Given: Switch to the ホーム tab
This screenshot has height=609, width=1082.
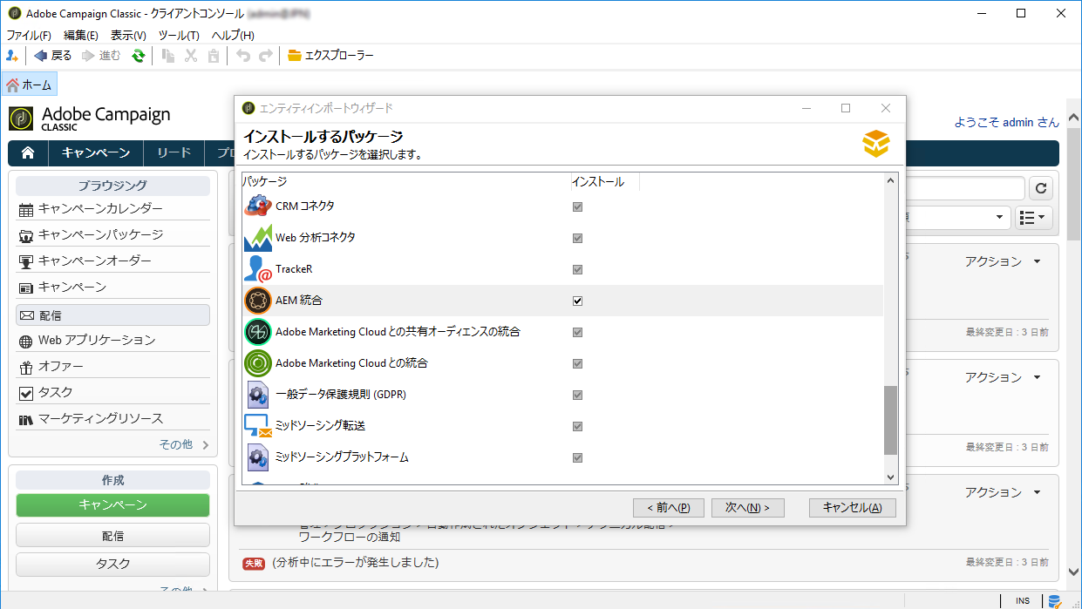Looking at the screenshot, I should (30, 85).
